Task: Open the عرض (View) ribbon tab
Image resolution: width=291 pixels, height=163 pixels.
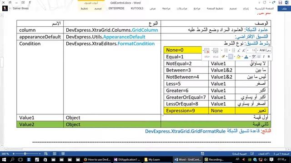Action: coord(153,9)
